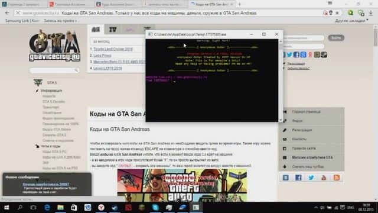Click the volume tray icon
The image size is (378, 213).
coord(322,208)
